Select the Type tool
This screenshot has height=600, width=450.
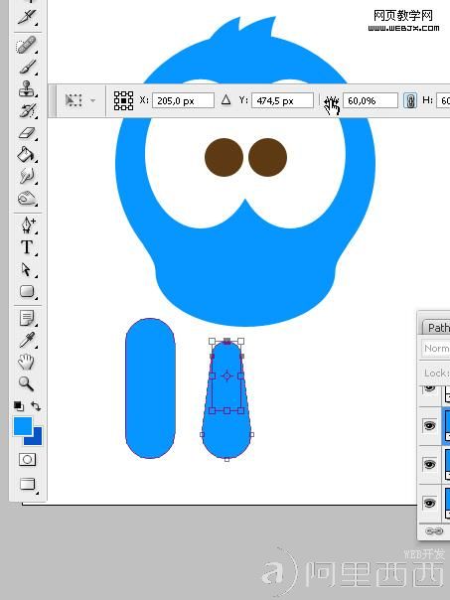pos(27,247)
